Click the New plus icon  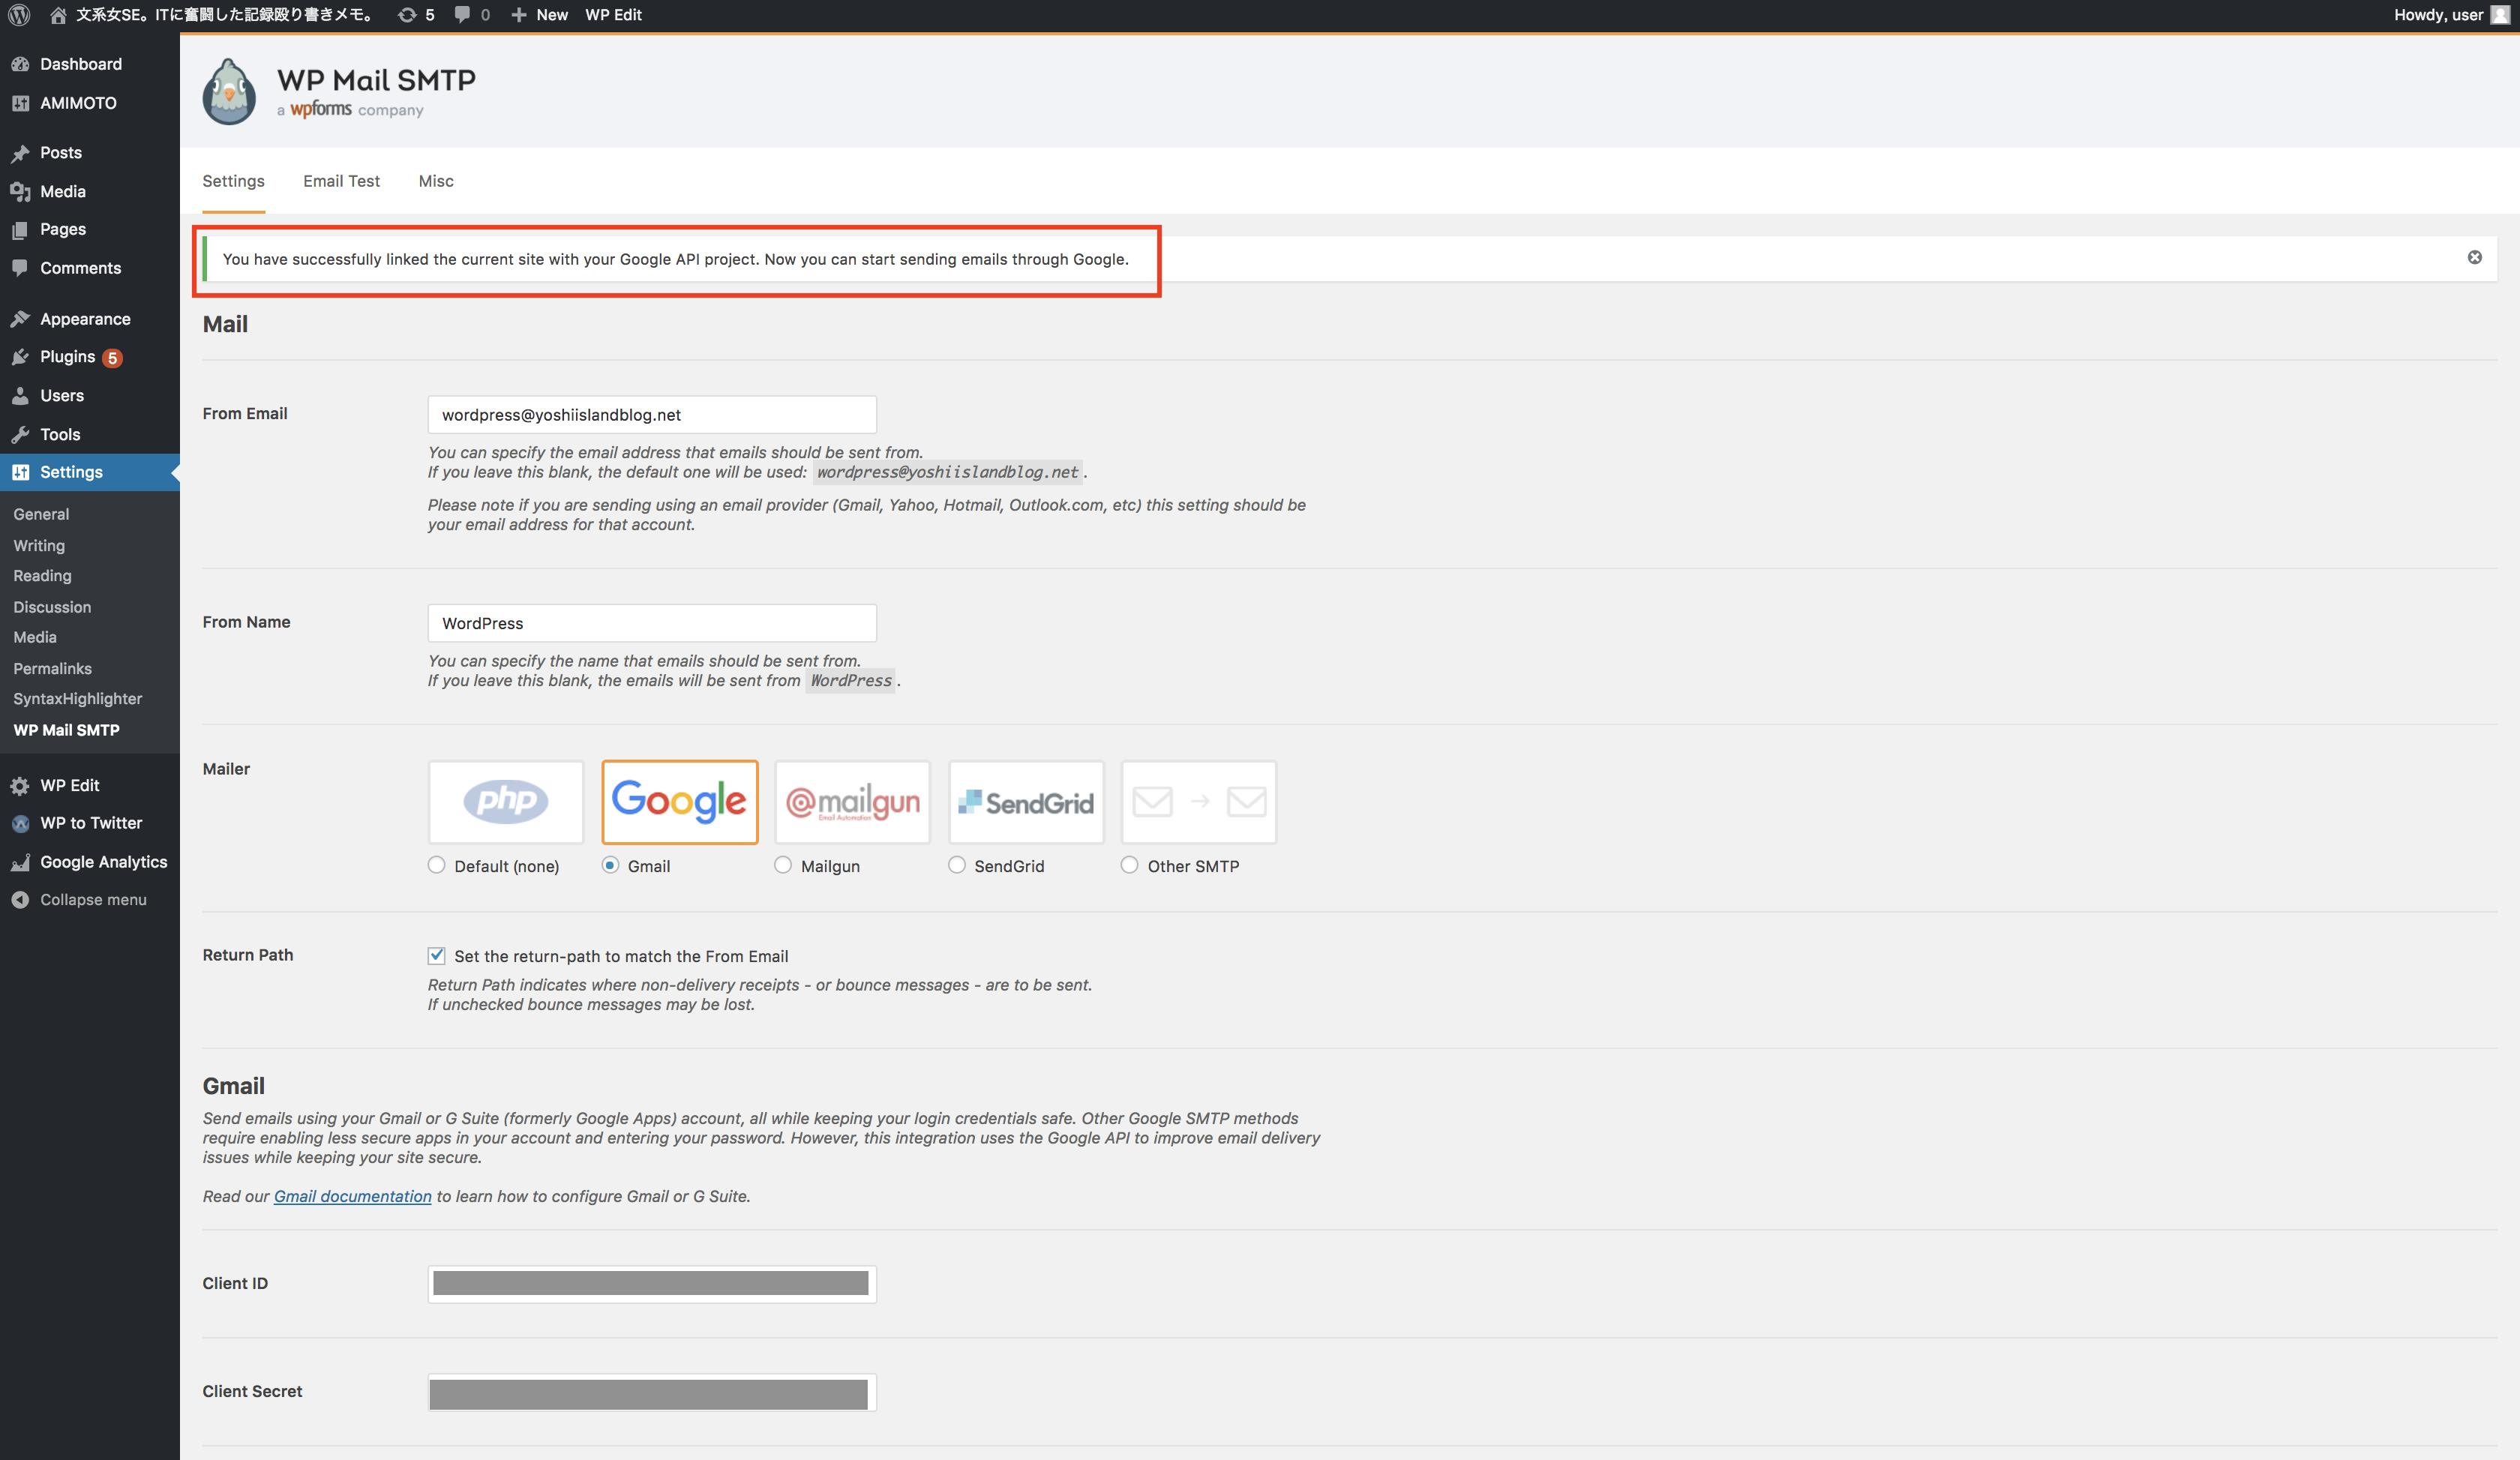(518, 15)
